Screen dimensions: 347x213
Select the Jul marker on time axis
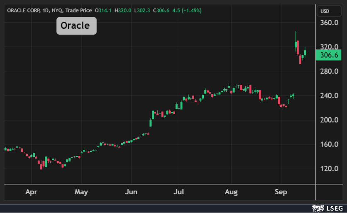179,192
